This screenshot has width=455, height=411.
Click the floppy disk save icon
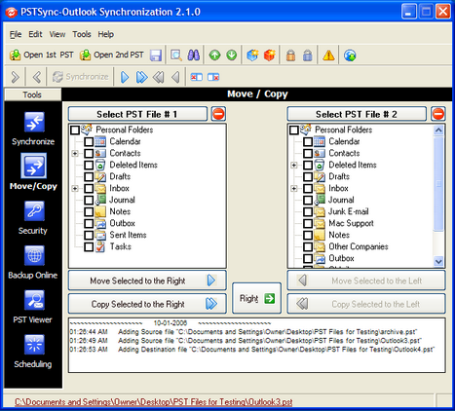(156, 56)
